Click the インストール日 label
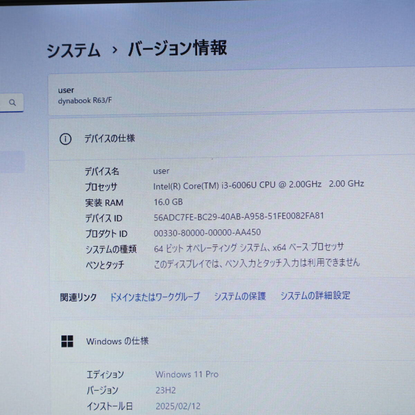This screenshot has width=415, height=415. 110,406
